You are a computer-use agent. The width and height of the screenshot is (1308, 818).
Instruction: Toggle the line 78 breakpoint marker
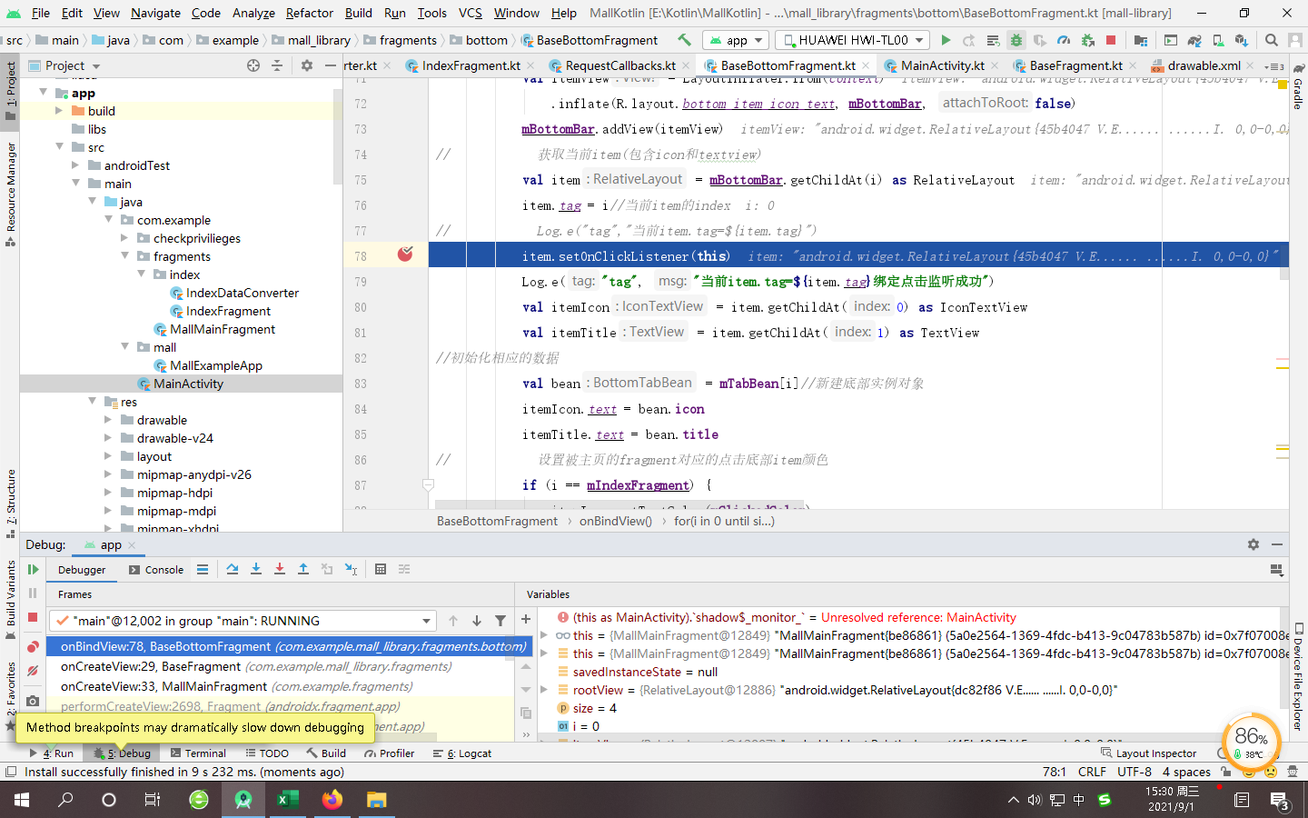pos(405,254)
